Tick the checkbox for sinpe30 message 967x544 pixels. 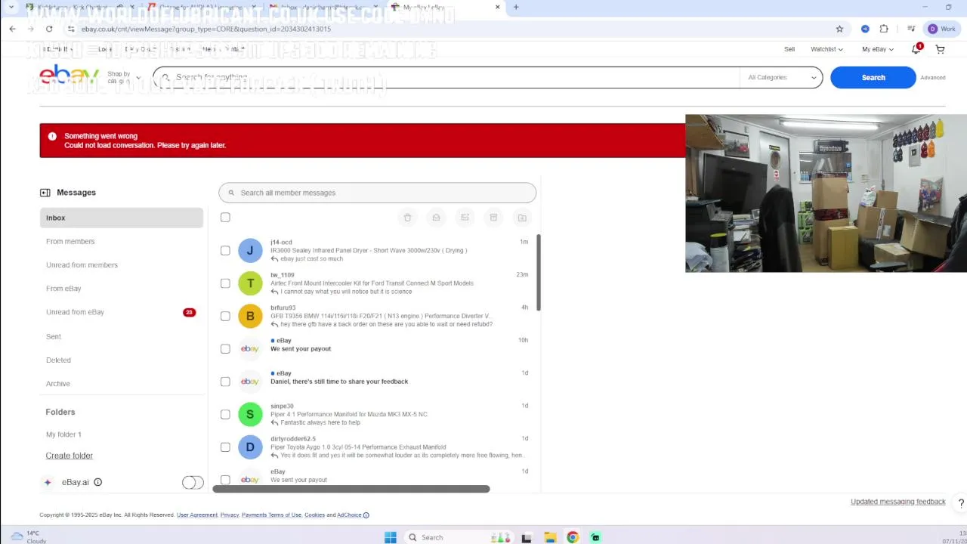click(x=225, y=414)
